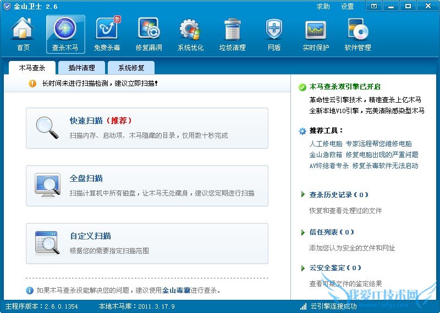Viewport: 440px width, 313px height.
Task: Open the 首页 home icon
Action: pos(23,28)
